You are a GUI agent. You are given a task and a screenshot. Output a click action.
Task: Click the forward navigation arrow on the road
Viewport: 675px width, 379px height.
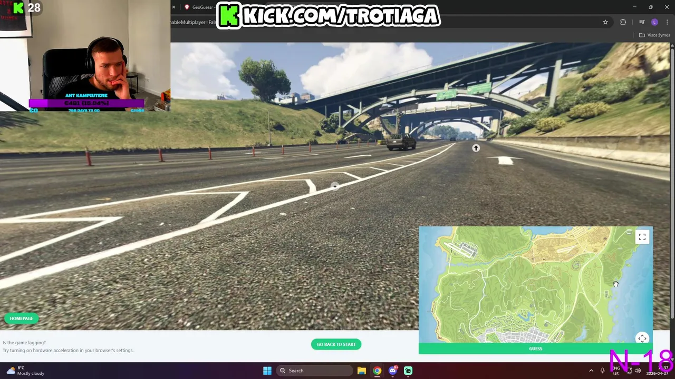(x=476, y=148)
